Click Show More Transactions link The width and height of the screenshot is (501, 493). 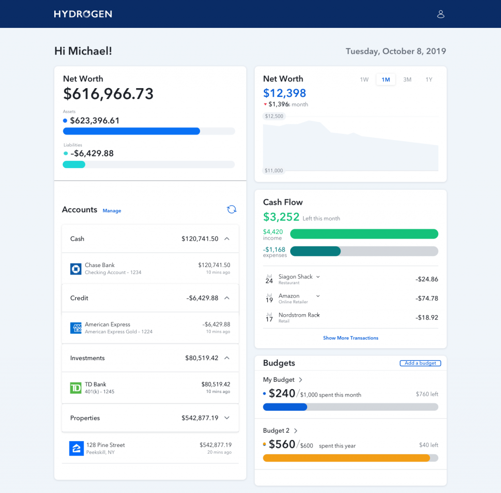(350, 338)
